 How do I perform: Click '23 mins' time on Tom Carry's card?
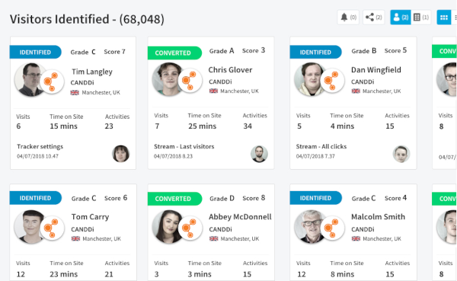click(63, 274)
